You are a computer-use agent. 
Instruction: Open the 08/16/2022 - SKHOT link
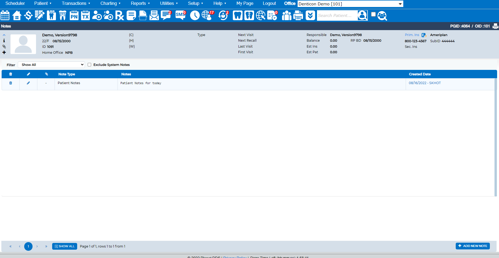tap(425, 83)
